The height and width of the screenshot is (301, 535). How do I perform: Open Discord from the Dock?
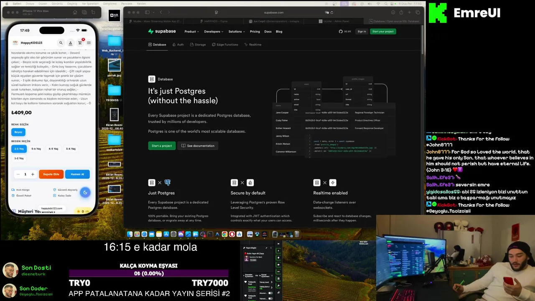[181, 234]
